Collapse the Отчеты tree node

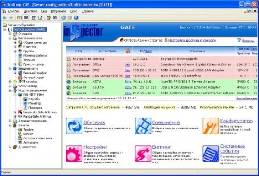tap(10, 125)
